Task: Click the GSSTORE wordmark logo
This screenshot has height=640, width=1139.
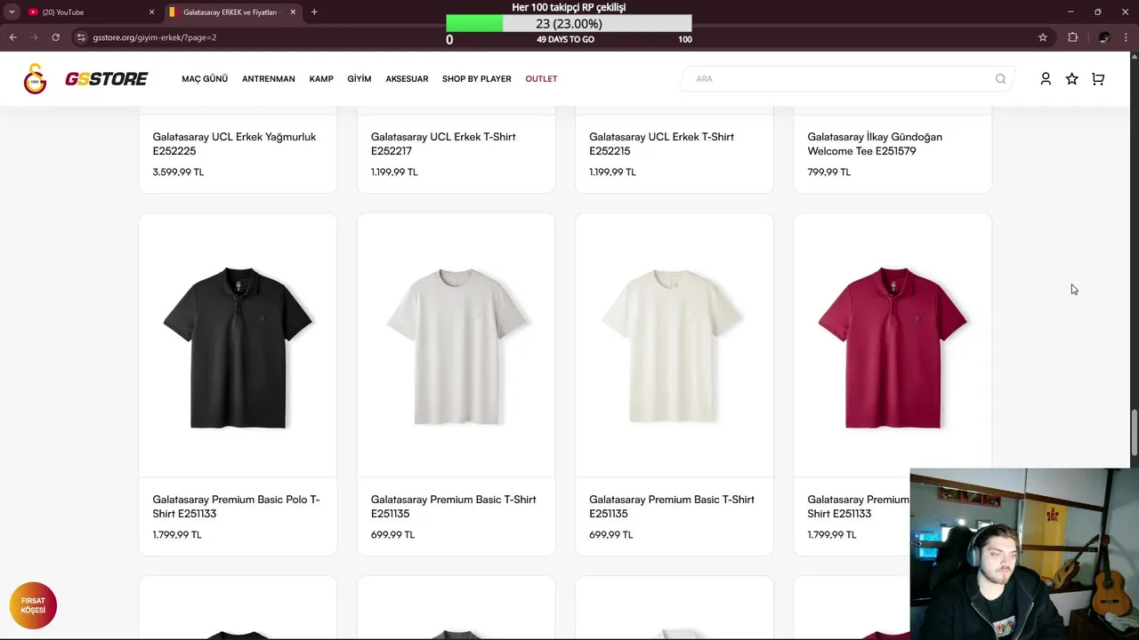Action: [x=106, y=79]
